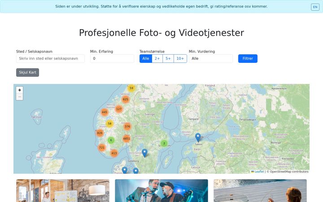Open the Min. Vurdering dropdown
Screen dimensions: 323x202
211,58
